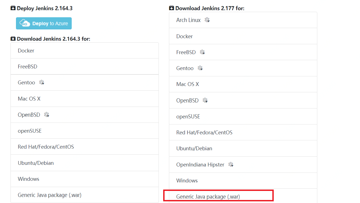Viewport: 360px width, 203px height.
Task: Open Red Hat/Fedora/CentOS for Jenkins 2.164.3
Action: coord(85,147)
